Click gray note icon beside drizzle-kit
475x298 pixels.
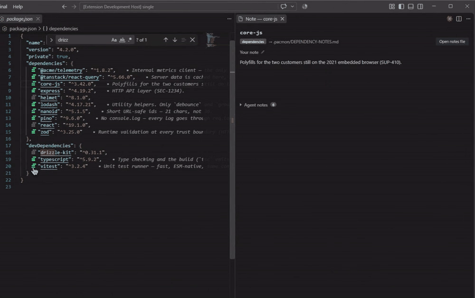[x=34, y=152]
